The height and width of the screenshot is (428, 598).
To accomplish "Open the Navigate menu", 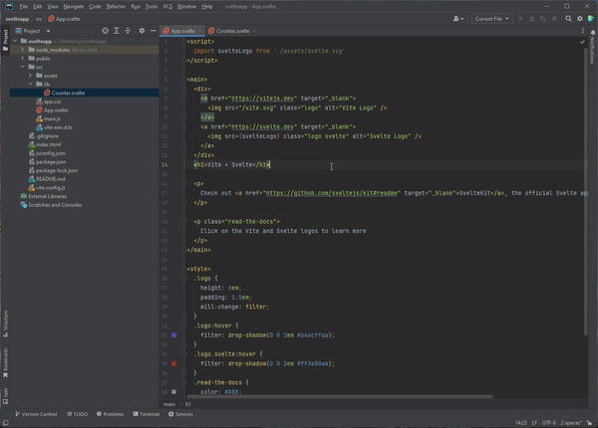I will pos(73,7).
